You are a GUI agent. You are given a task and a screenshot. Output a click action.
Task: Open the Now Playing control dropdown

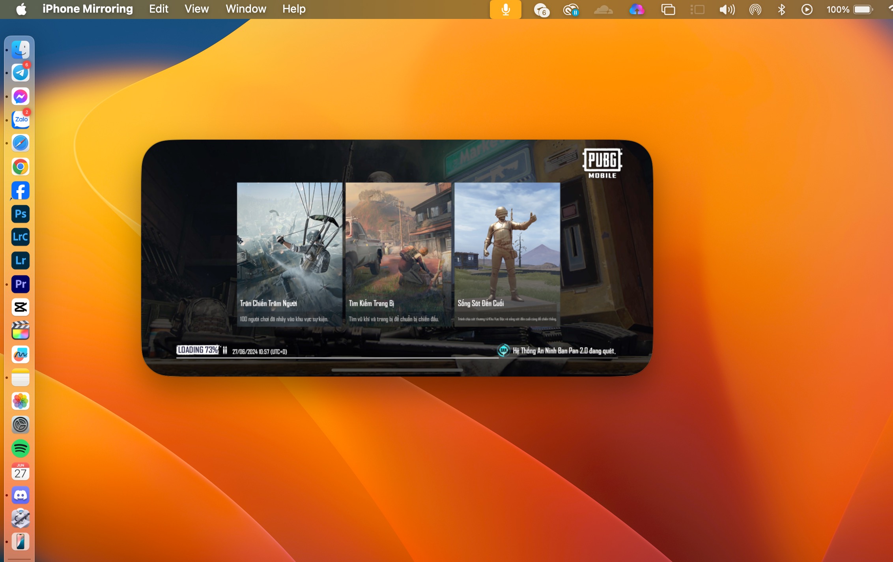pos(807,9)
